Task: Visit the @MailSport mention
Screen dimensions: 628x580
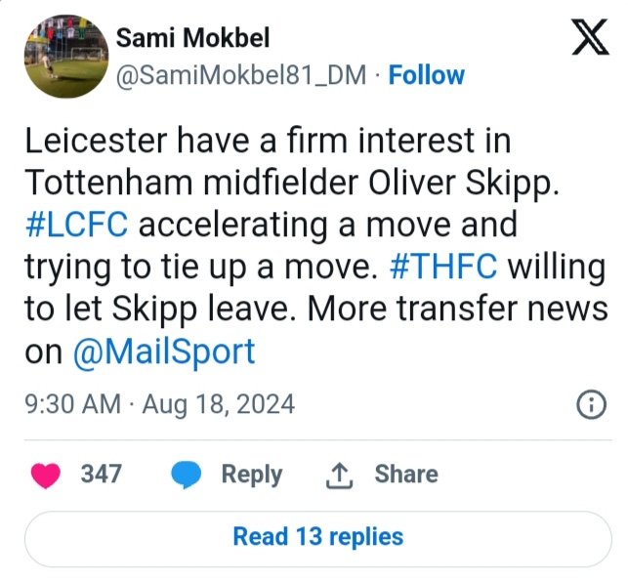Action: click(x=164, y=352)
